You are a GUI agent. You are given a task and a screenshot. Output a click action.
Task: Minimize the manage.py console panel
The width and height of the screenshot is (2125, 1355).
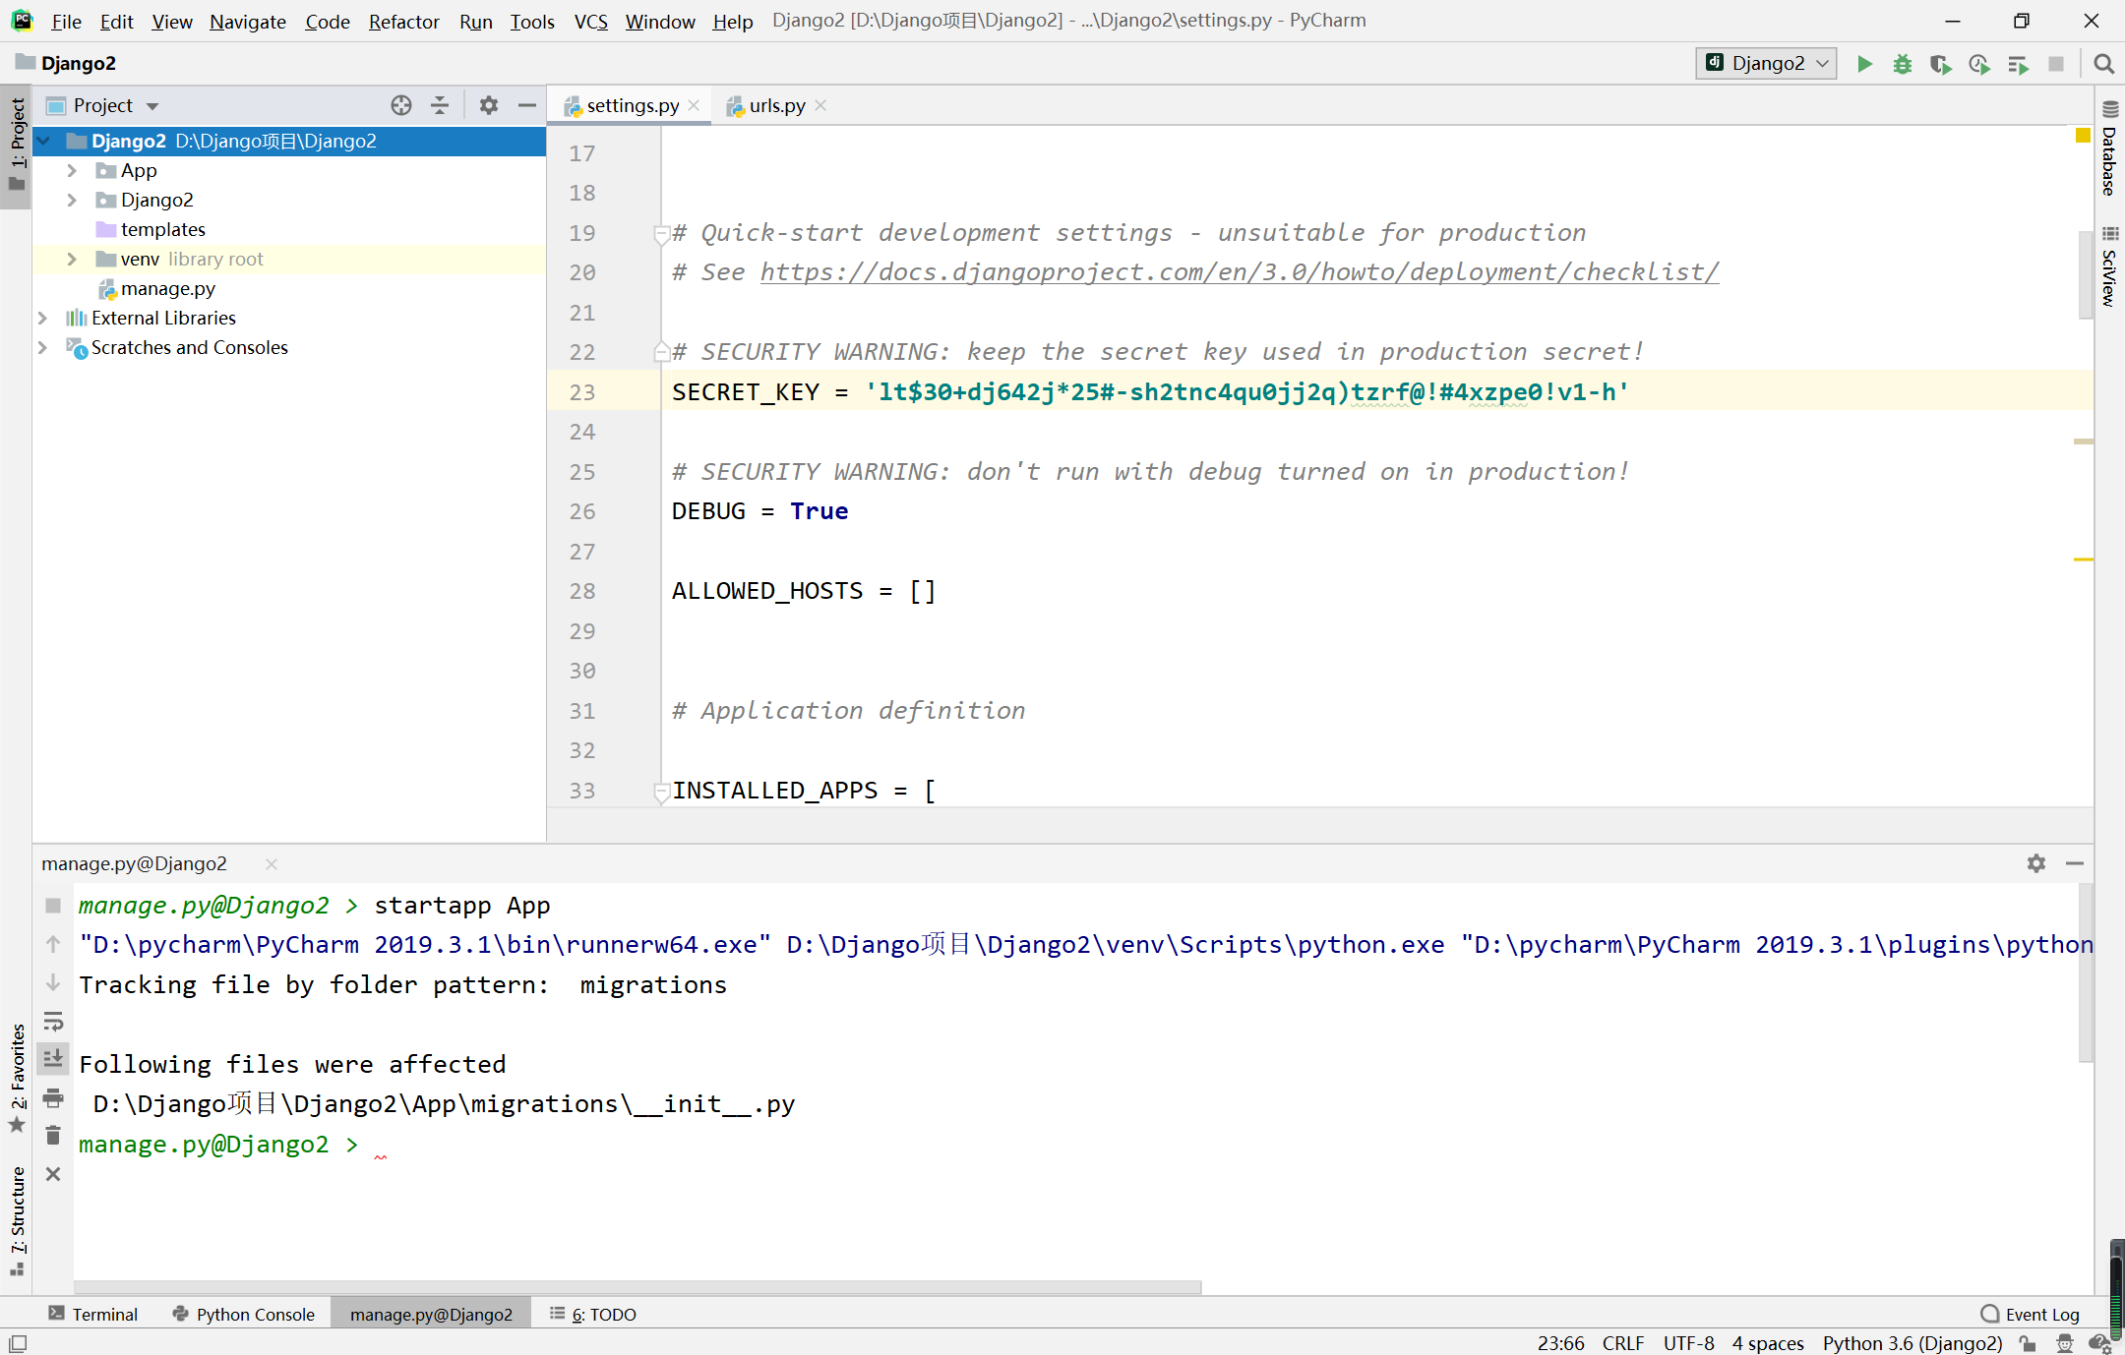[x=2075, y=863]
